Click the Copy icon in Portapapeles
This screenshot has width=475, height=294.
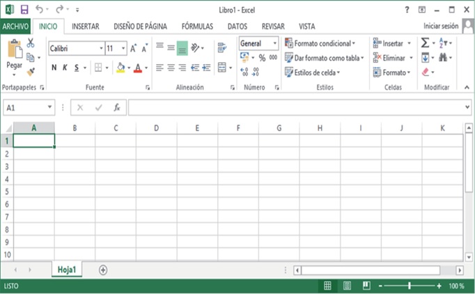pyautogui.click(x=30, y=57)
